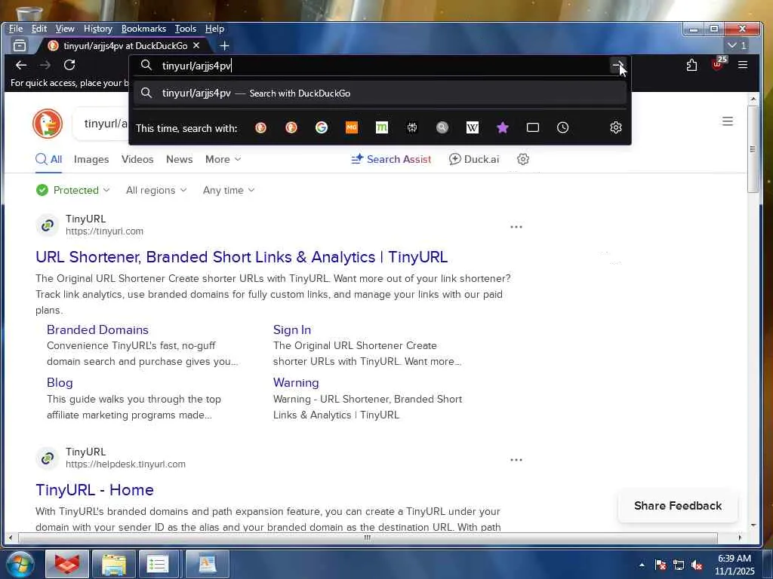This screenshot has width=773, height=579.
Task: Open uBlock Origin extension showing 25
Action: coord(718,64)
